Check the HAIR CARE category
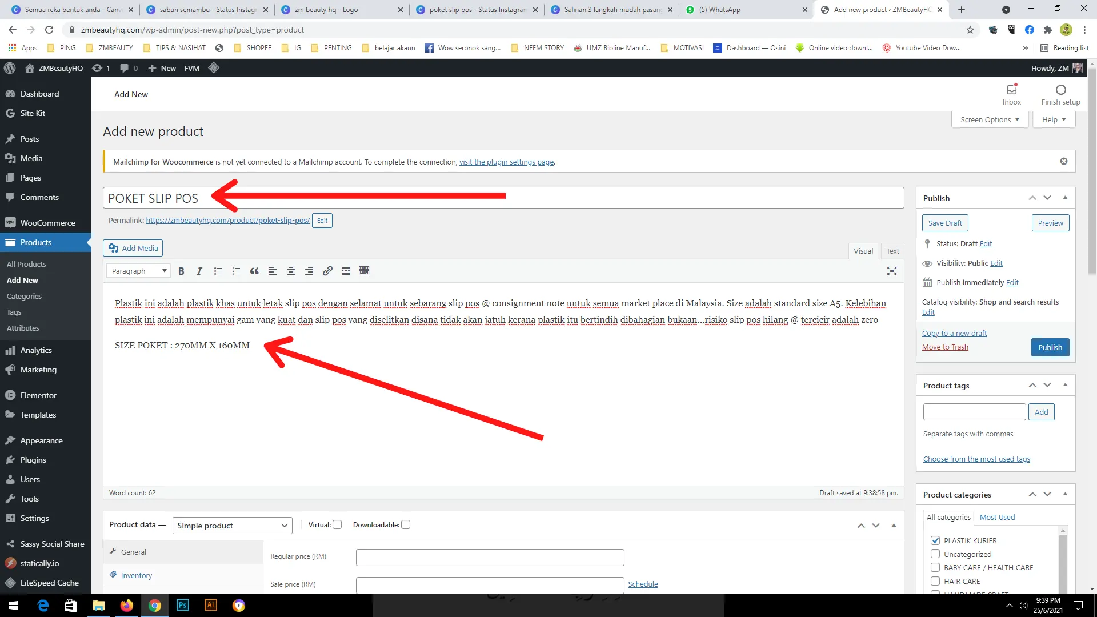 click(935, 581)
